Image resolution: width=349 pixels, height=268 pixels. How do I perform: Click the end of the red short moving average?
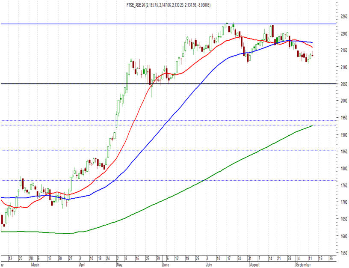pos(312,47)
